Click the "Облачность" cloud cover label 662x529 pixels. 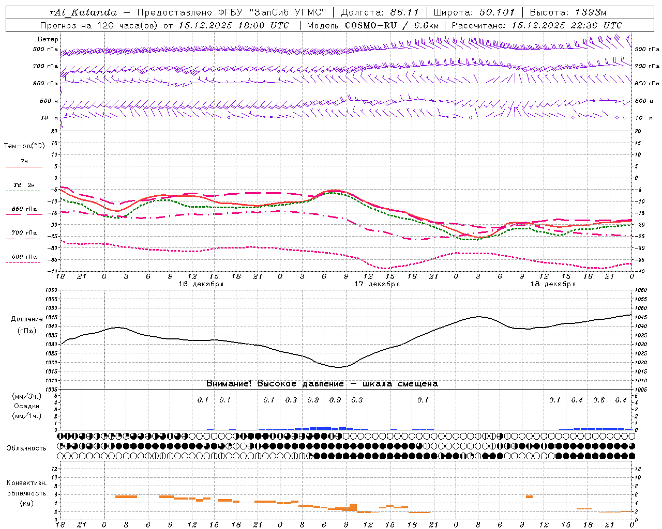(x=26, y=448)
